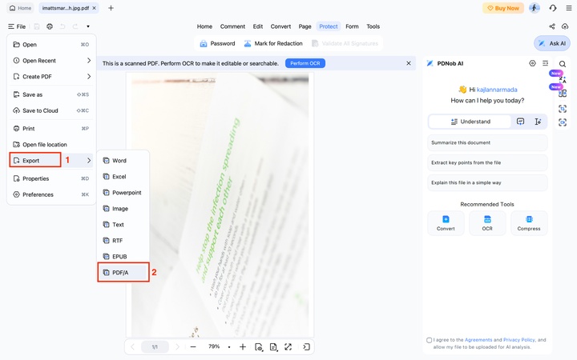Open PDNob AI settings target icon
The image size is (577, 360).
(532, 63)
